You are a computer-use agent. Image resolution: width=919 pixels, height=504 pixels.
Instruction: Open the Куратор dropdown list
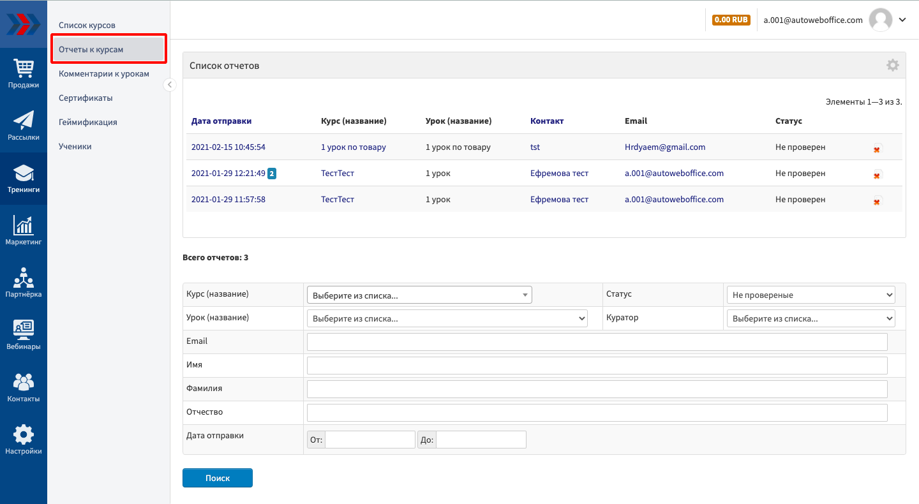[x=811, y=318]
